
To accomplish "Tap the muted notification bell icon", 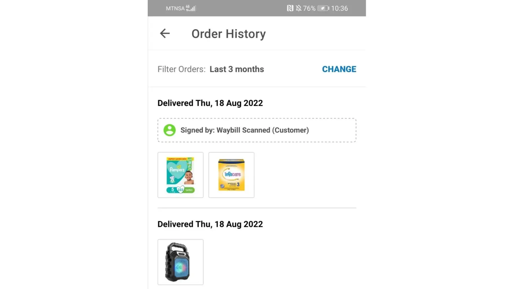I will click(299, 8).
